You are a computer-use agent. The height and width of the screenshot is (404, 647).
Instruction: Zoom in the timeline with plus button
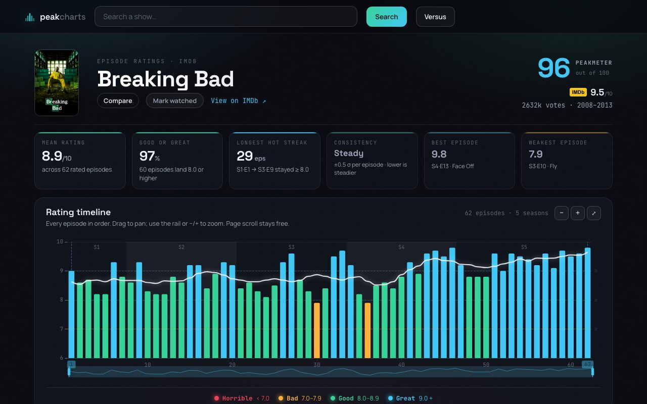point(578,213)
